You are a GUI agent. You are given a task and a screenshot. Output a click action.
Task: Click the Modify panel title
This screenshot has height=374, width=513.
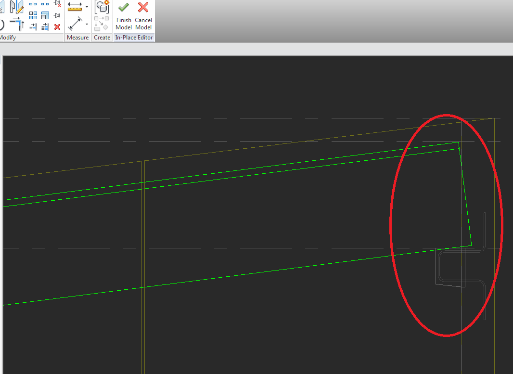pyautogui.click(x=7, y=38)
